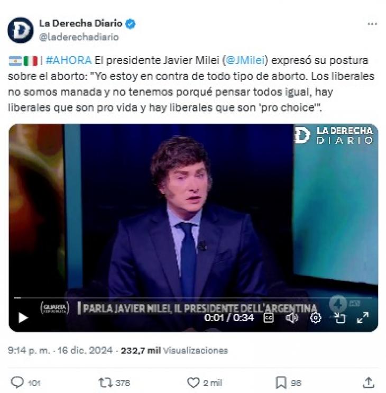Click the blue verified badge icon
The image size is (386, 393).
tap(131, 24)
